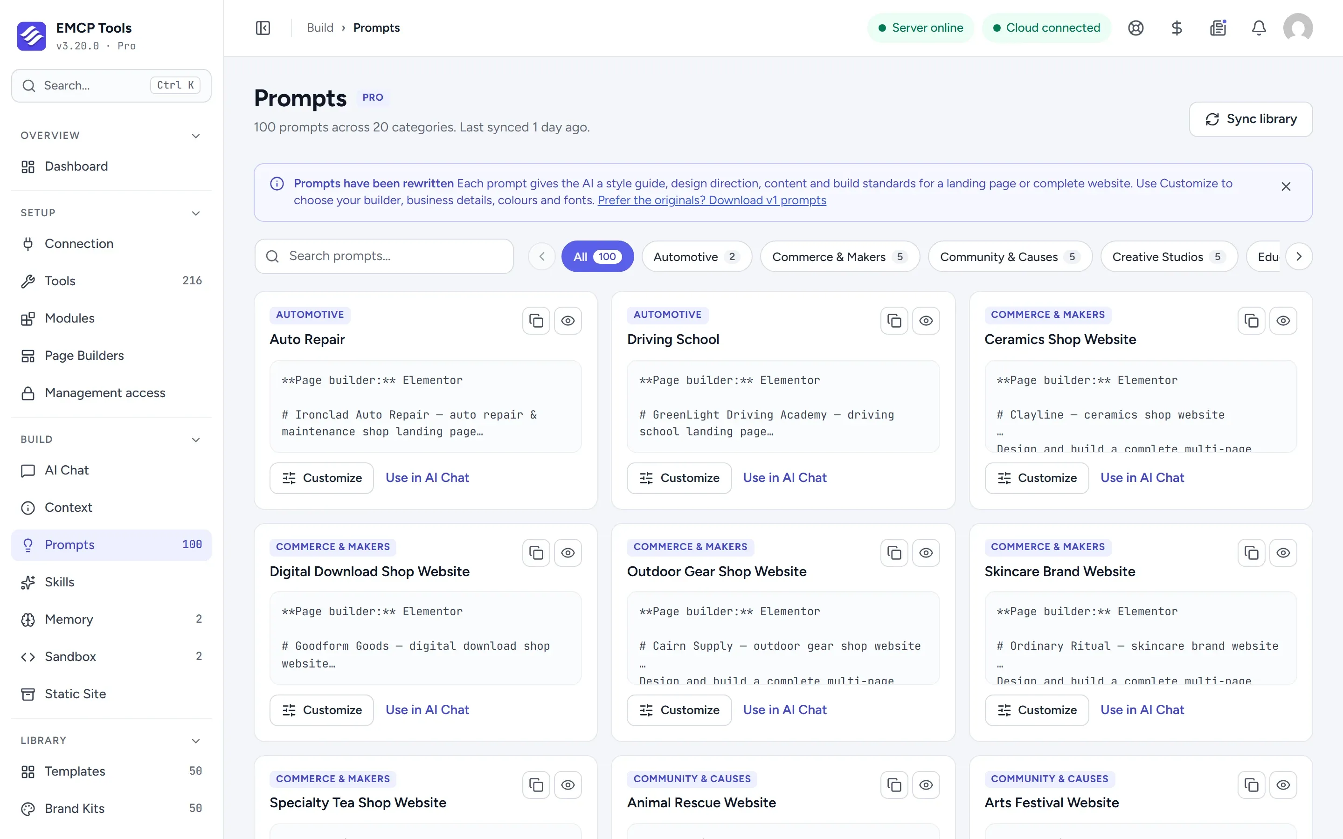
Task: Open the notifications bell
Action: [1259, 28]
